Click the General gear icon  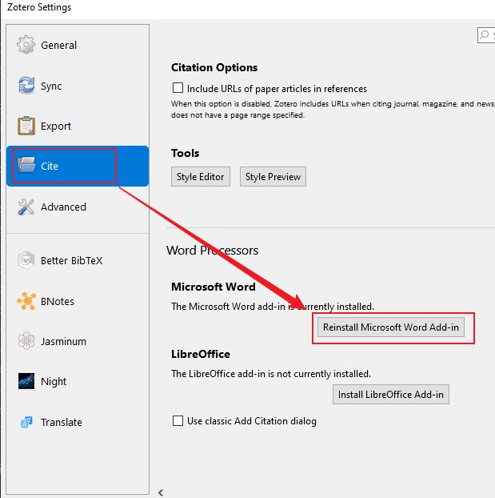[x=26, y=45]
